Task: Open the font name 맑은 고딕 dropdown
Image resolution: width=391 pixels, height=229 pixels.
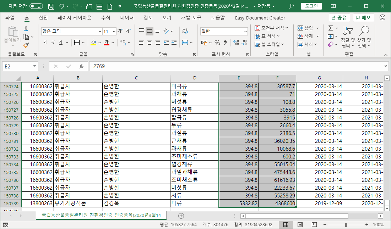Action: point(100,31)
